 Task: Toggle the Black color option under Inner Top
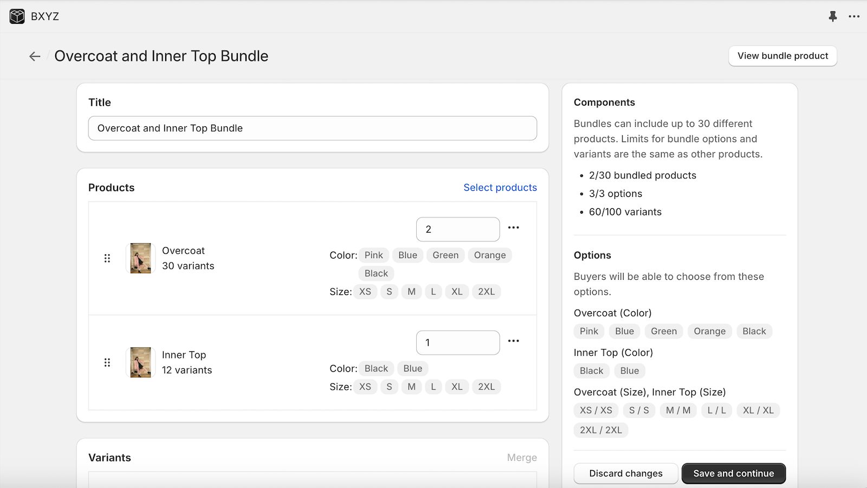(x=376, y=368)
